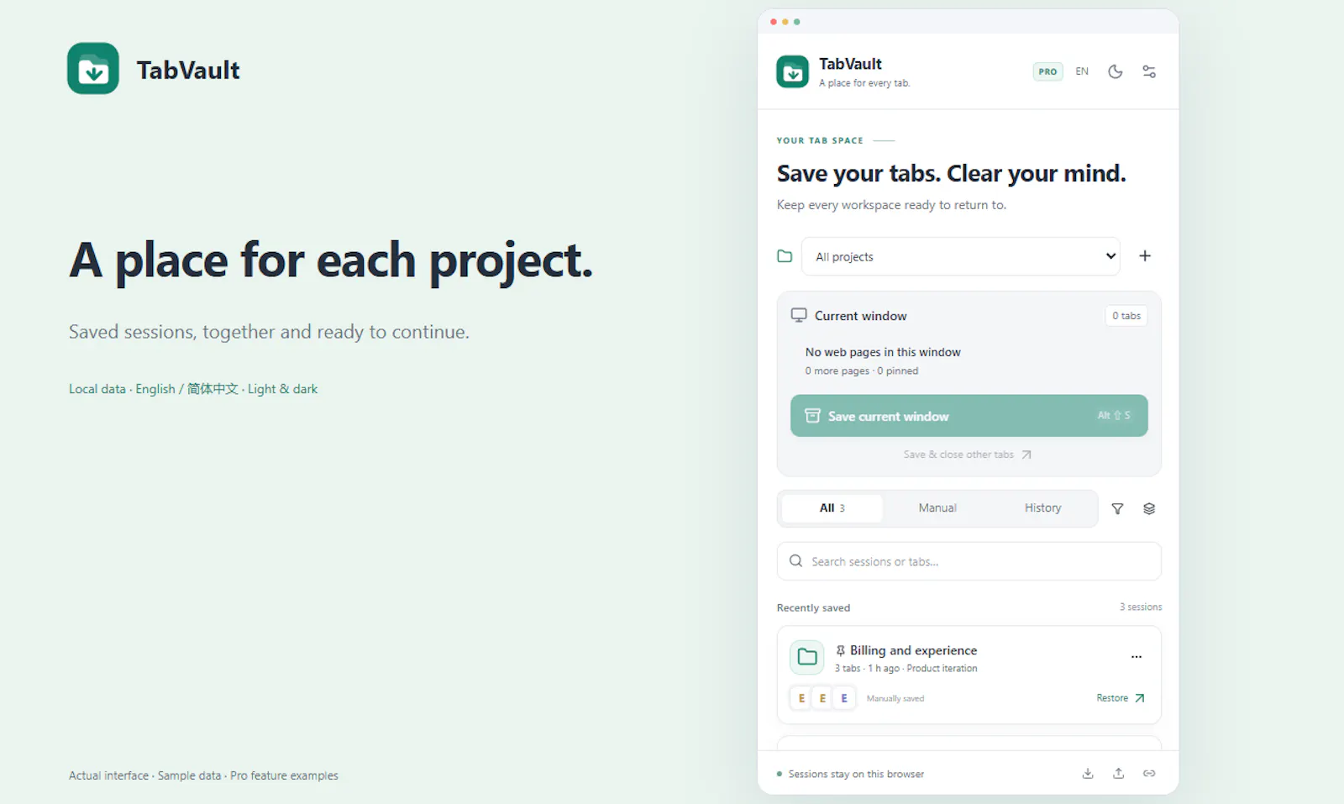Open the All projects dropdown
Screen dimensions: 1344x804
(x=961, y=256)
